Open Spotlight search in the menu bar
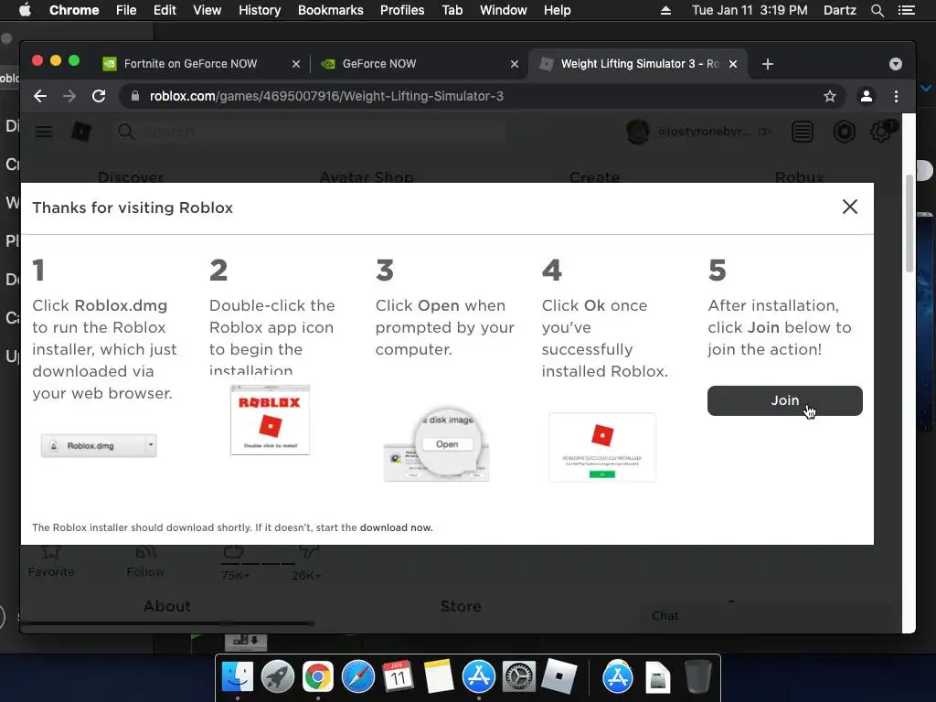Screen dimensions: 936x702 877,10
